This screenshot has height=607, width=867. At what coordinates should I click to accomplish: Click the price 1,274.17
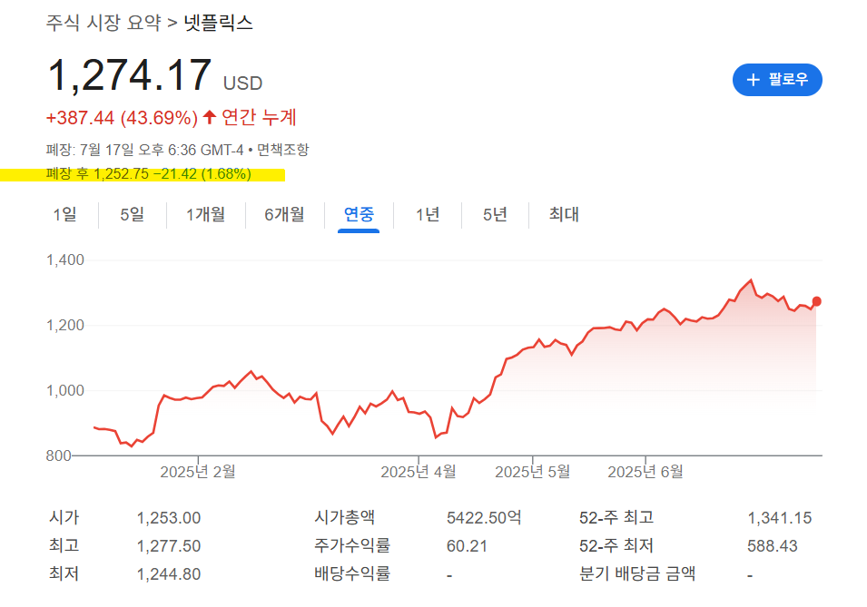click(x=130, y=75)
